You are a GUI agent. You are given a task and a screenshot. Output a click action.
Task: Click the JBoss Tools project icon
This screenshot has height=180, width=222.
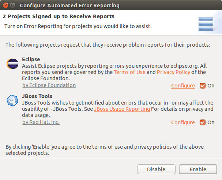(x=12, y=101)
